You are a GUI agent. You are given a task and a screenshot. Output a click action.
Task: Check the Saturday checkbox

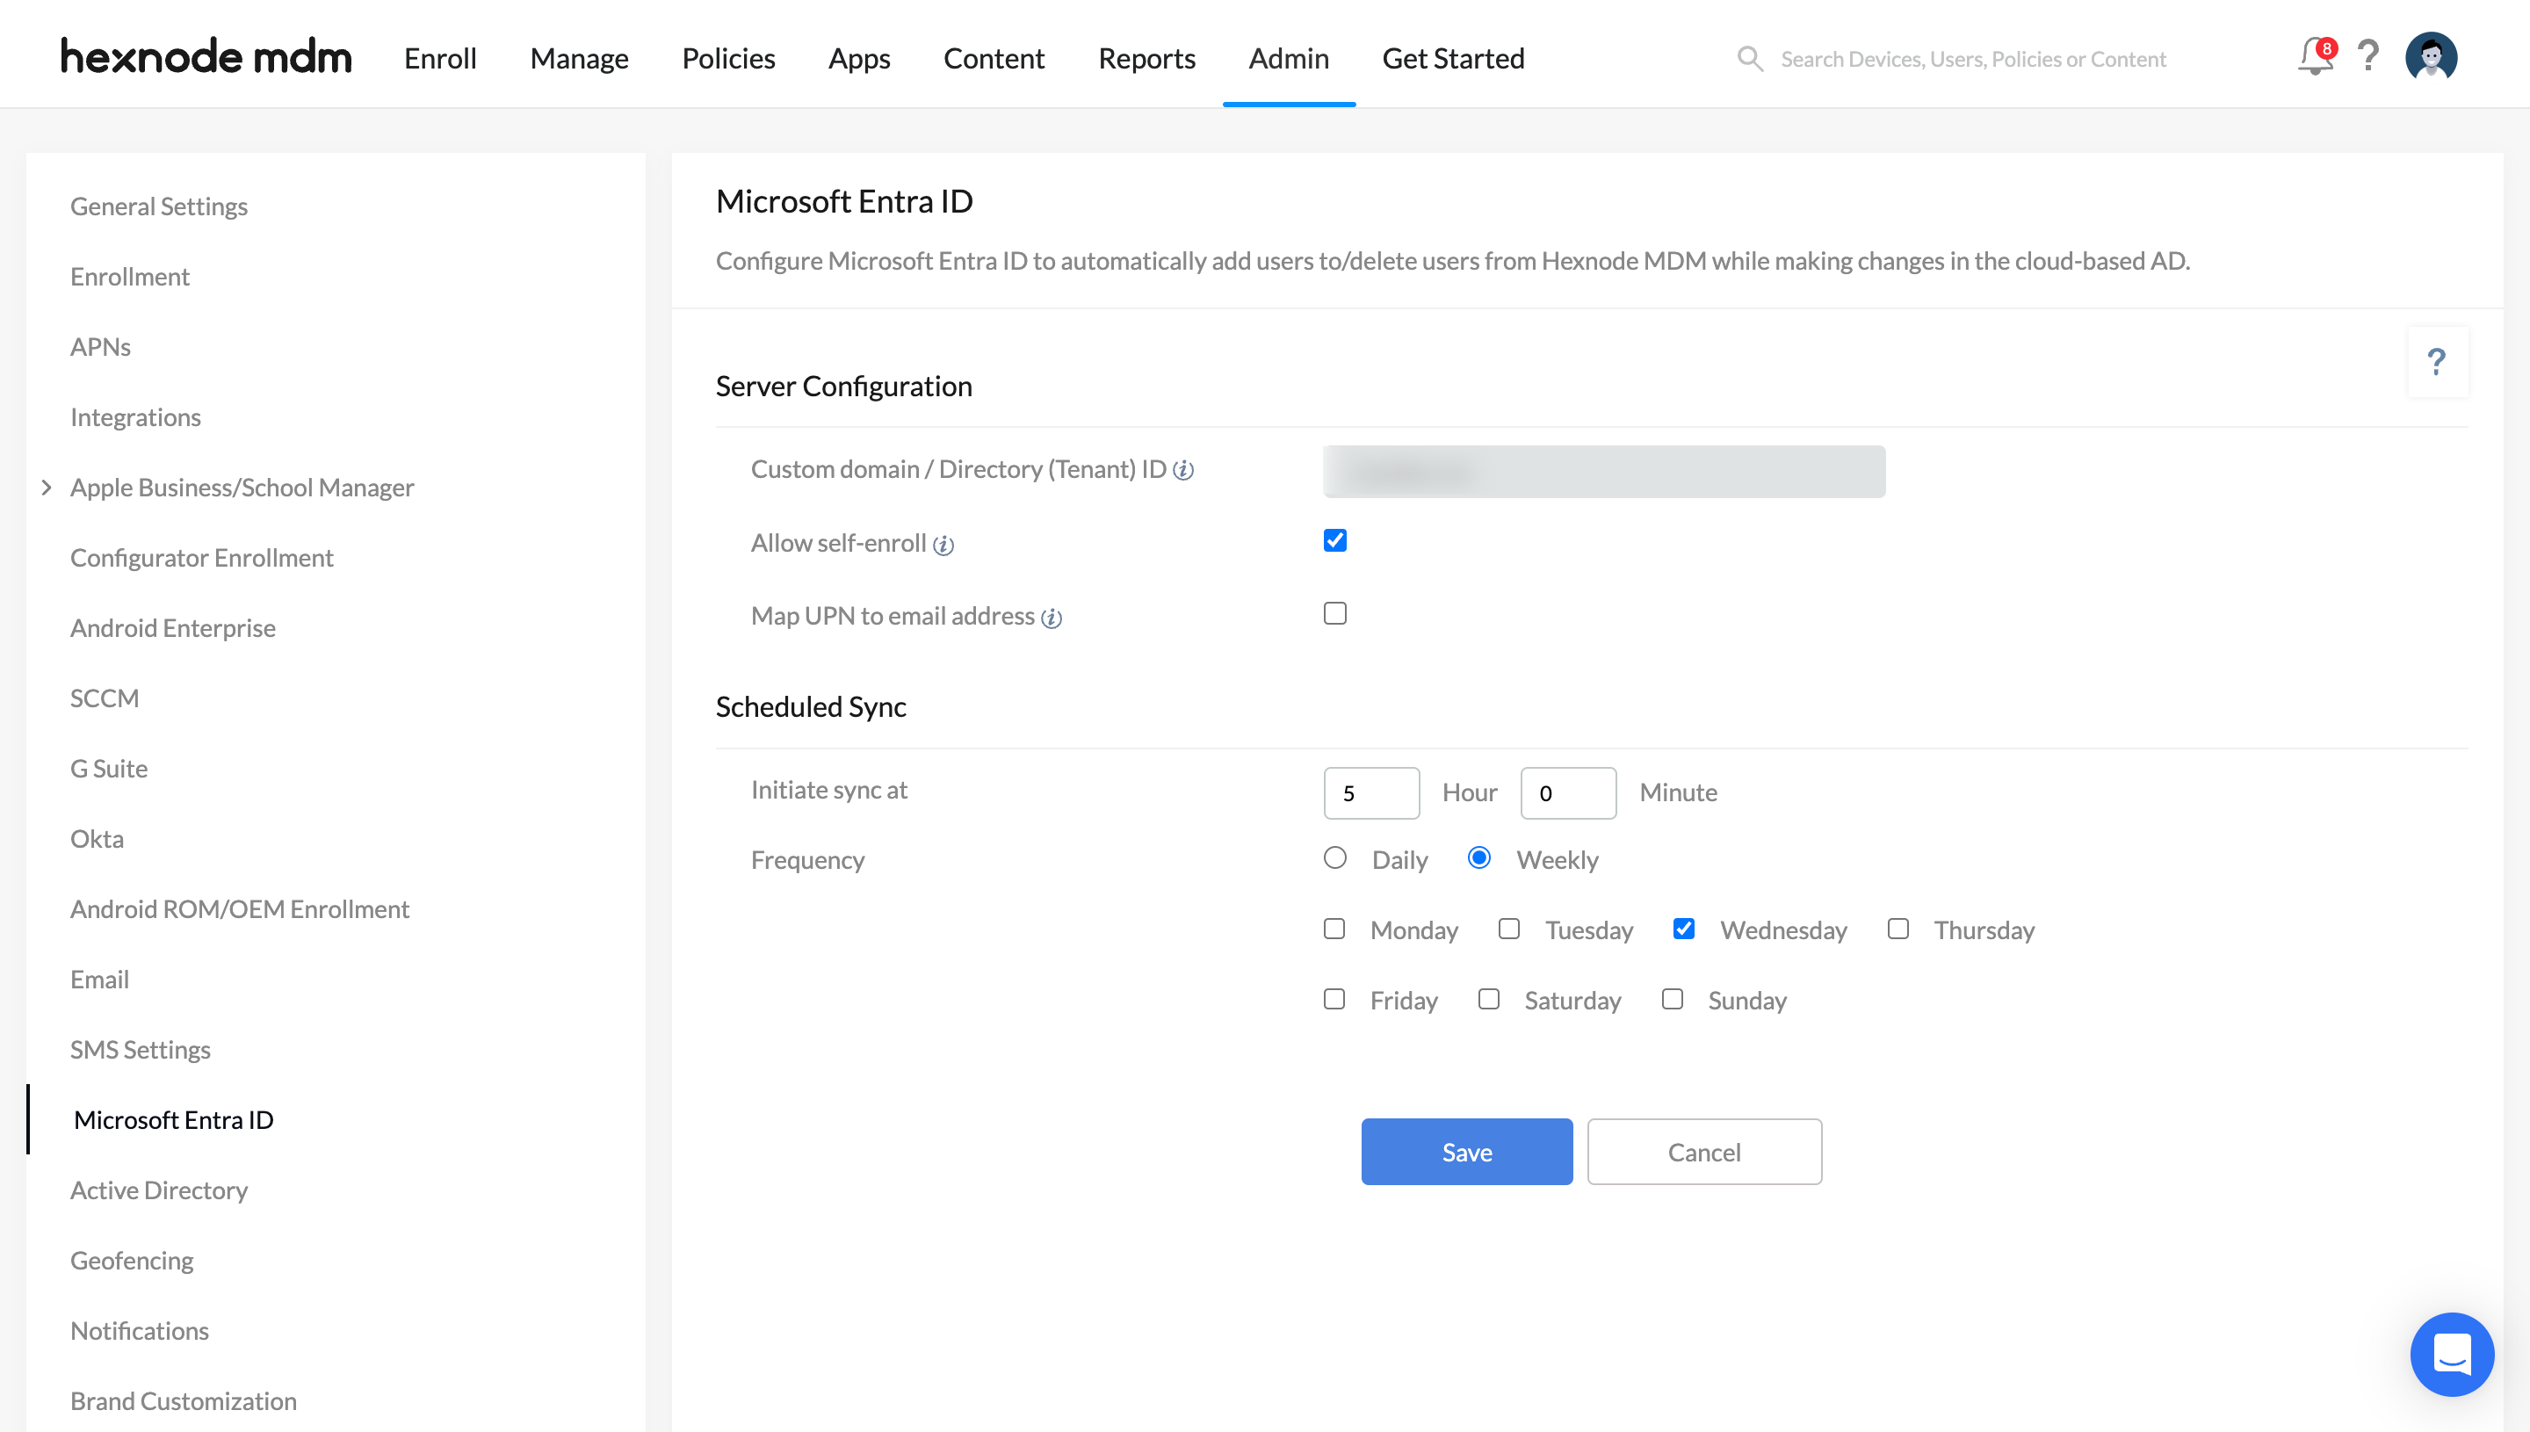tap(1489, 999)
